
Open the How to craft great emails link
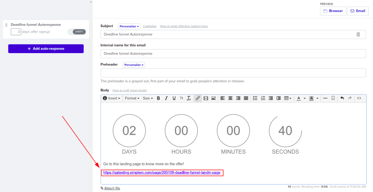point(130,90)
